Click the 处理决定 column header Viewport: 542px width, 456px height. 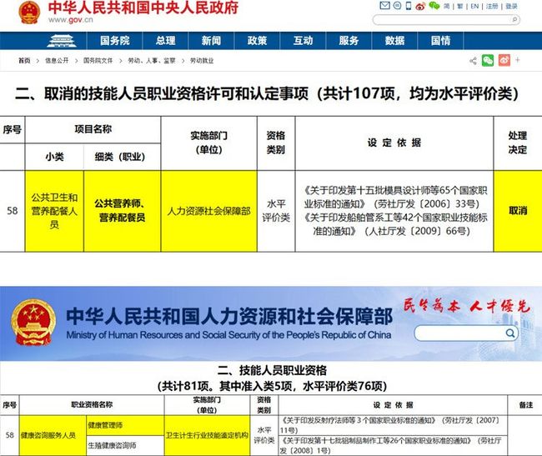click(518, 143)
